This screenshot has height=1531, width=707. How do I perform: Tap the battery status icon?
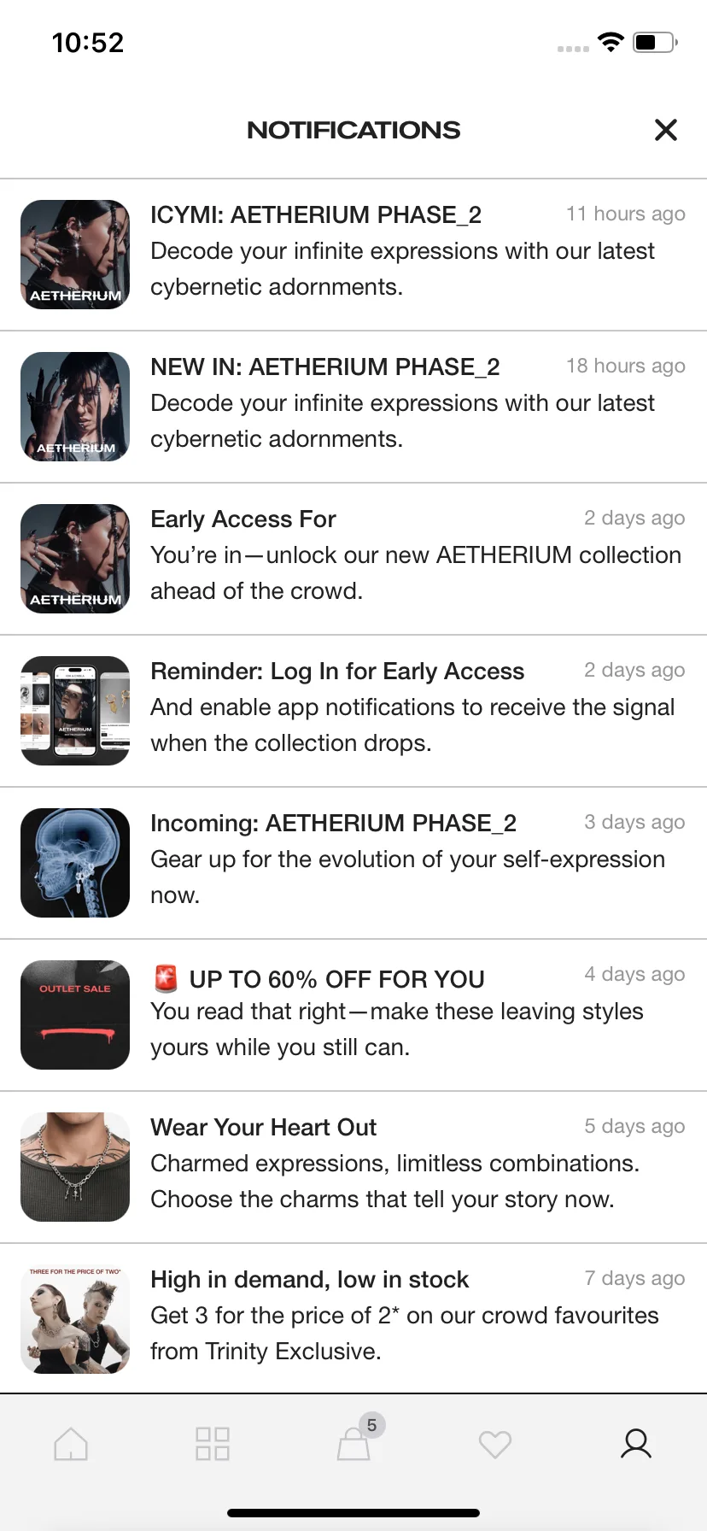(654, 42)
